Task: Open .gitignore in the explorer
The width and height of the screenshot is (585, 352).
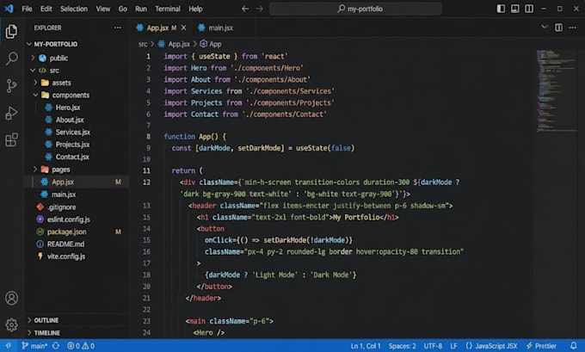Action: tap(62, 207)
